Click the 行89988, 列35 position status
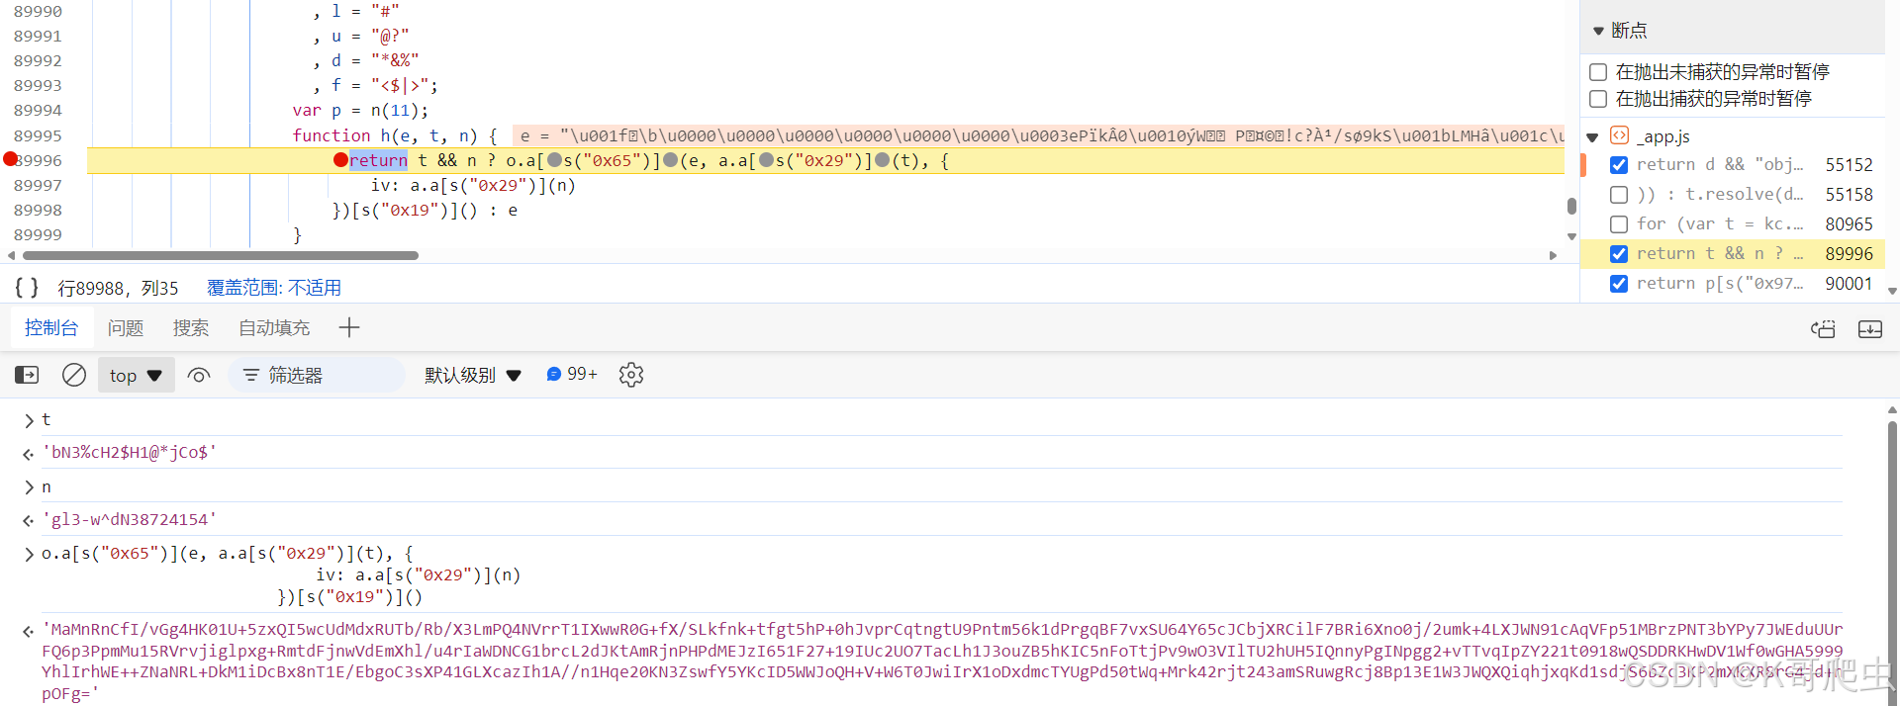Image resolution: width=1900 pixels, height=706 pixels. tap(118, 288)
